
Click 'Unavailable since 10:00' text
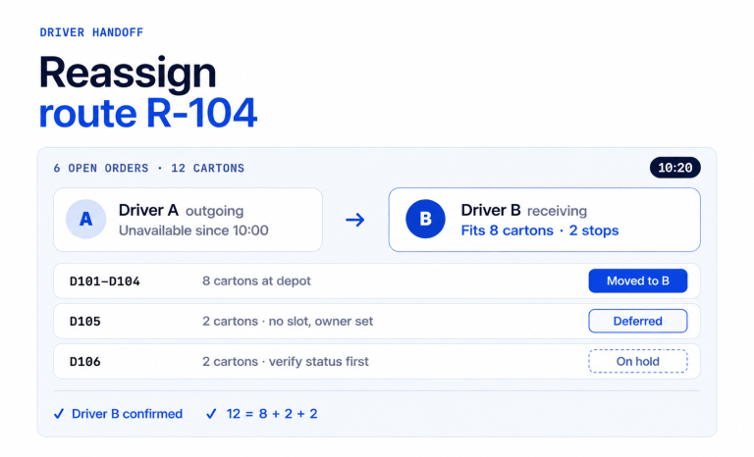pos(193,230)
